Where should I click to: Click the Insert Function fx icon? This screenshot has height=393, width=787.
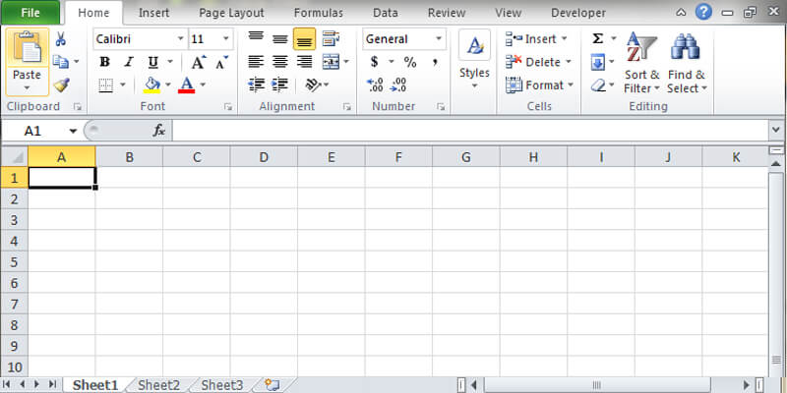click(159, 131)
